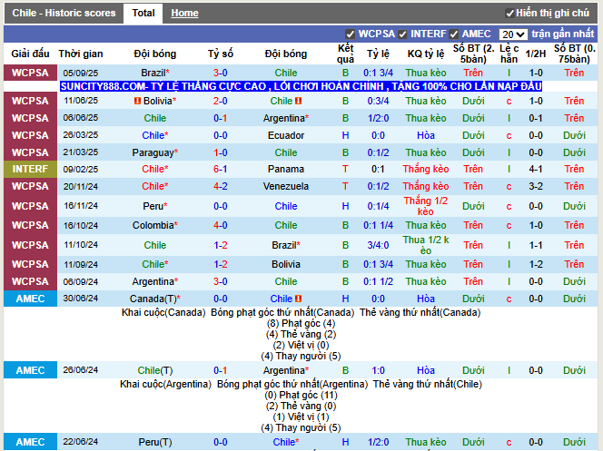Click Ecuador team name

[286, 135]
